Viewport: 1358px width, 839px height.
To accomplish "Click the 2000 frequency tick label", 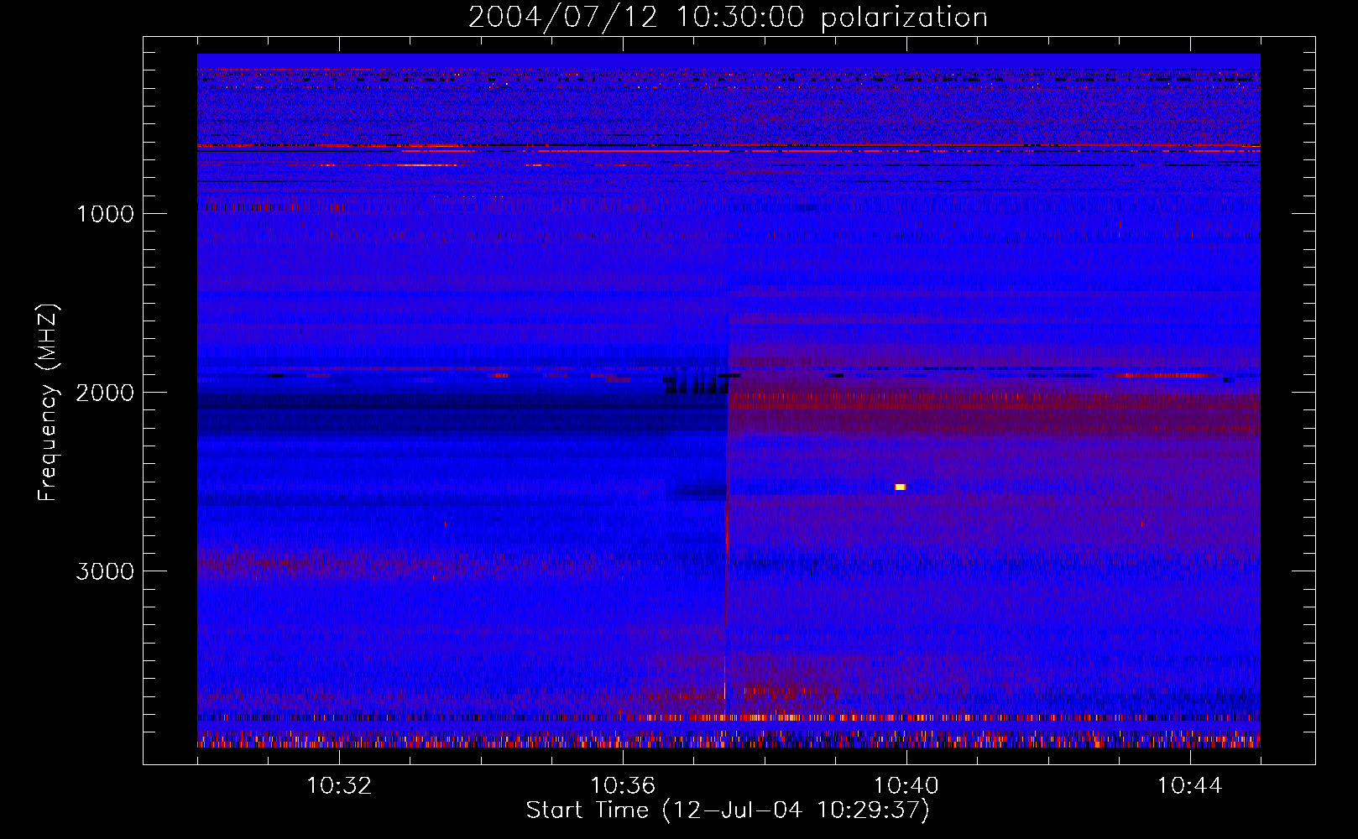I will click(105, 393).
